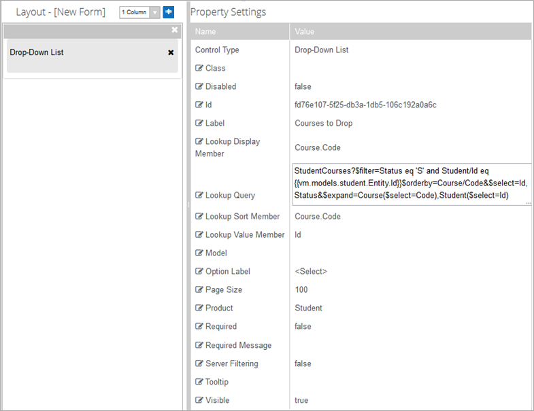Viewport: 534px width, 411px height.
Task: Click edit icon beside Required Message
Action: coord(199,345)
